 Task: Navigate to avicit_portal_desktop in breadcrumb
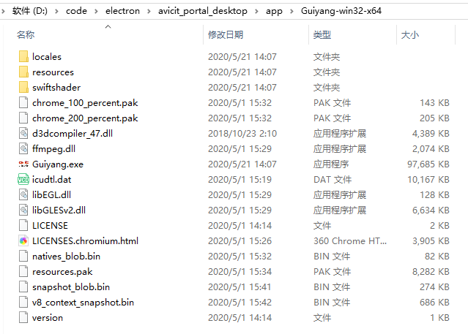[203, 11]
